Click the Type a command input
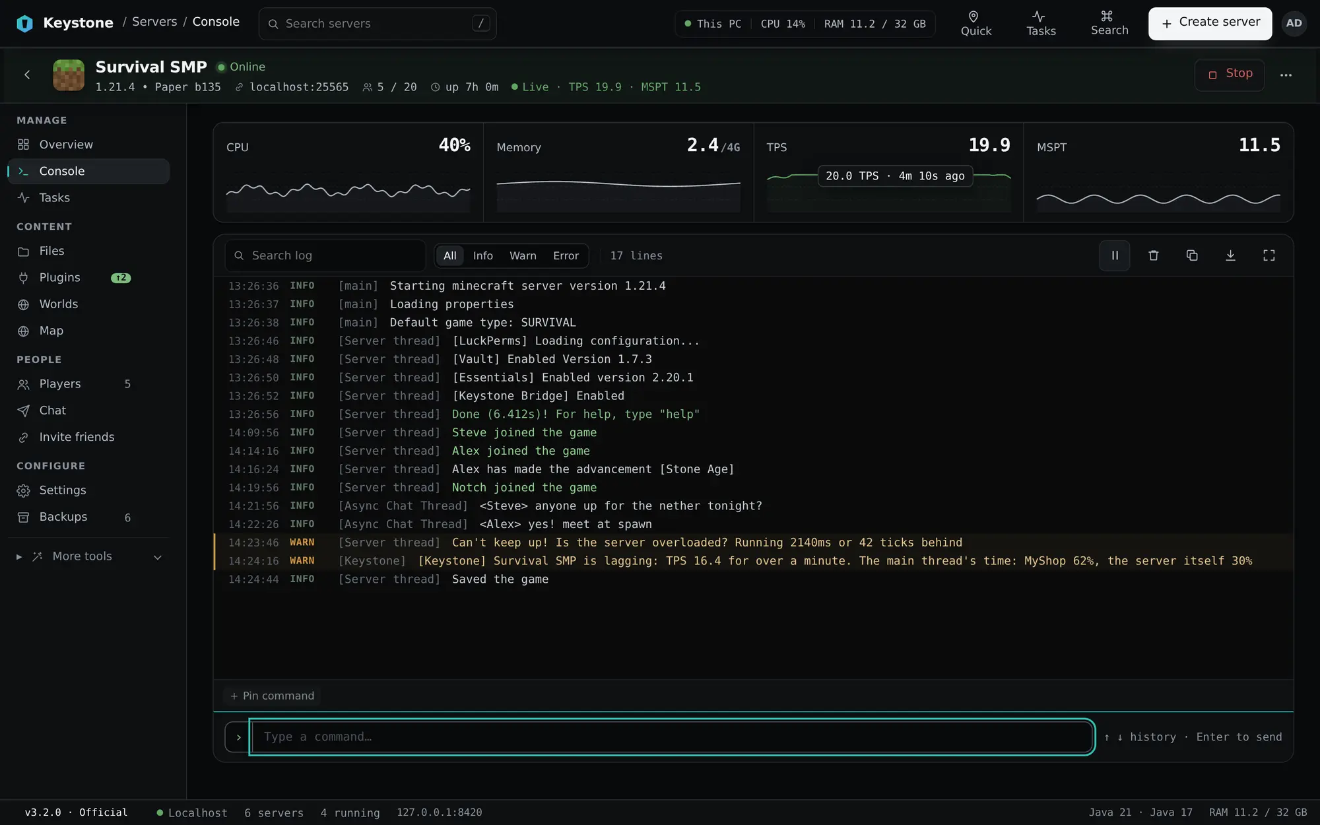The height and width of the screenshot is (825, 1320). (672, 737)
